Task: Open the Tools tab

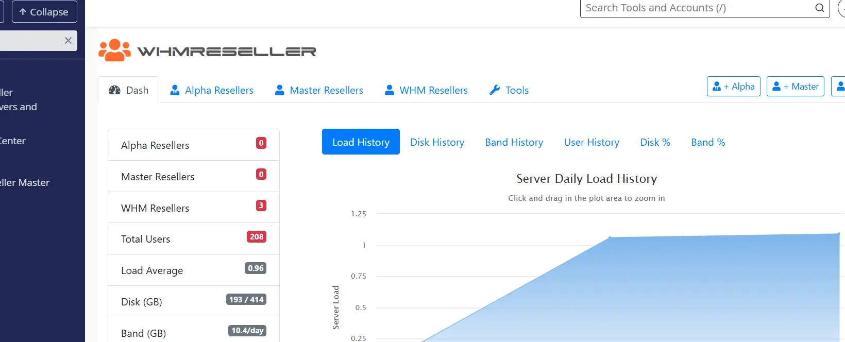Action: tap(509, 90)
